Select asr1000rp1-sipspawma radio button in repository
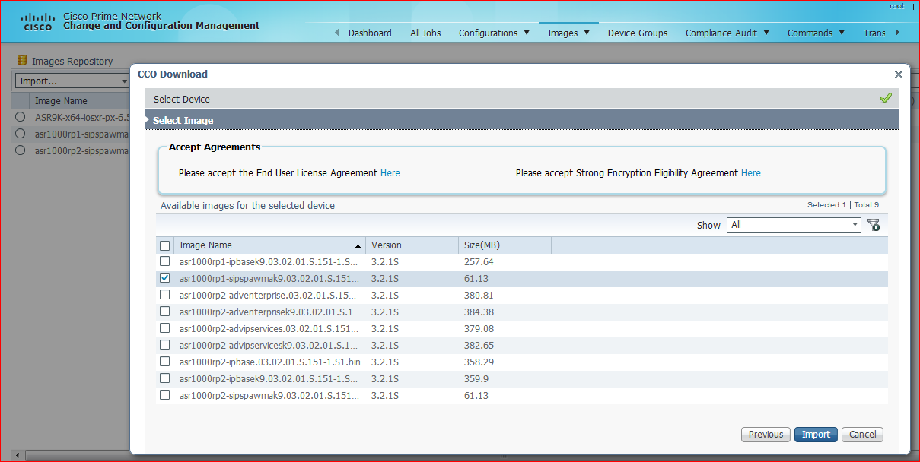 21,134
